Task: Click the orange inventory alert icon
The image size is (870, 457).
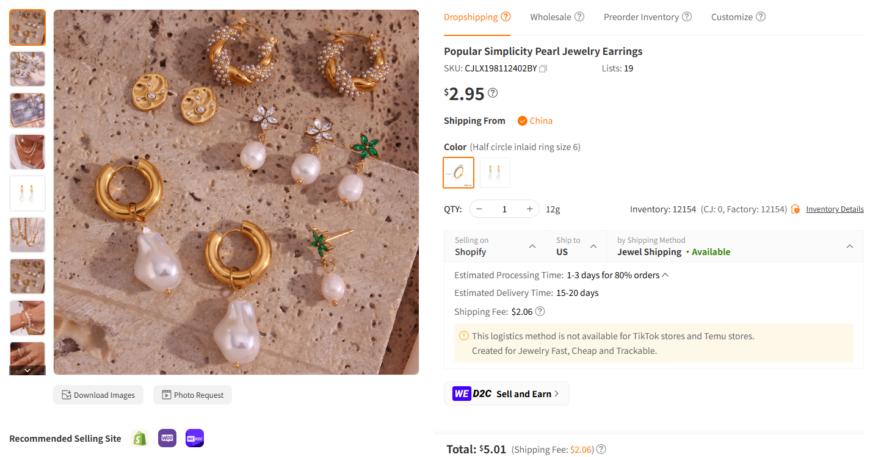Action: 795,209
